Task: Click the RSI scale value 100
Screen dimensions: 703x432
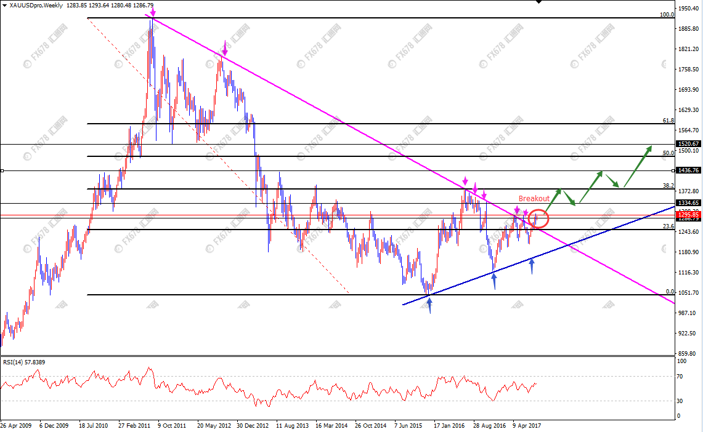Action: (682, 361)
